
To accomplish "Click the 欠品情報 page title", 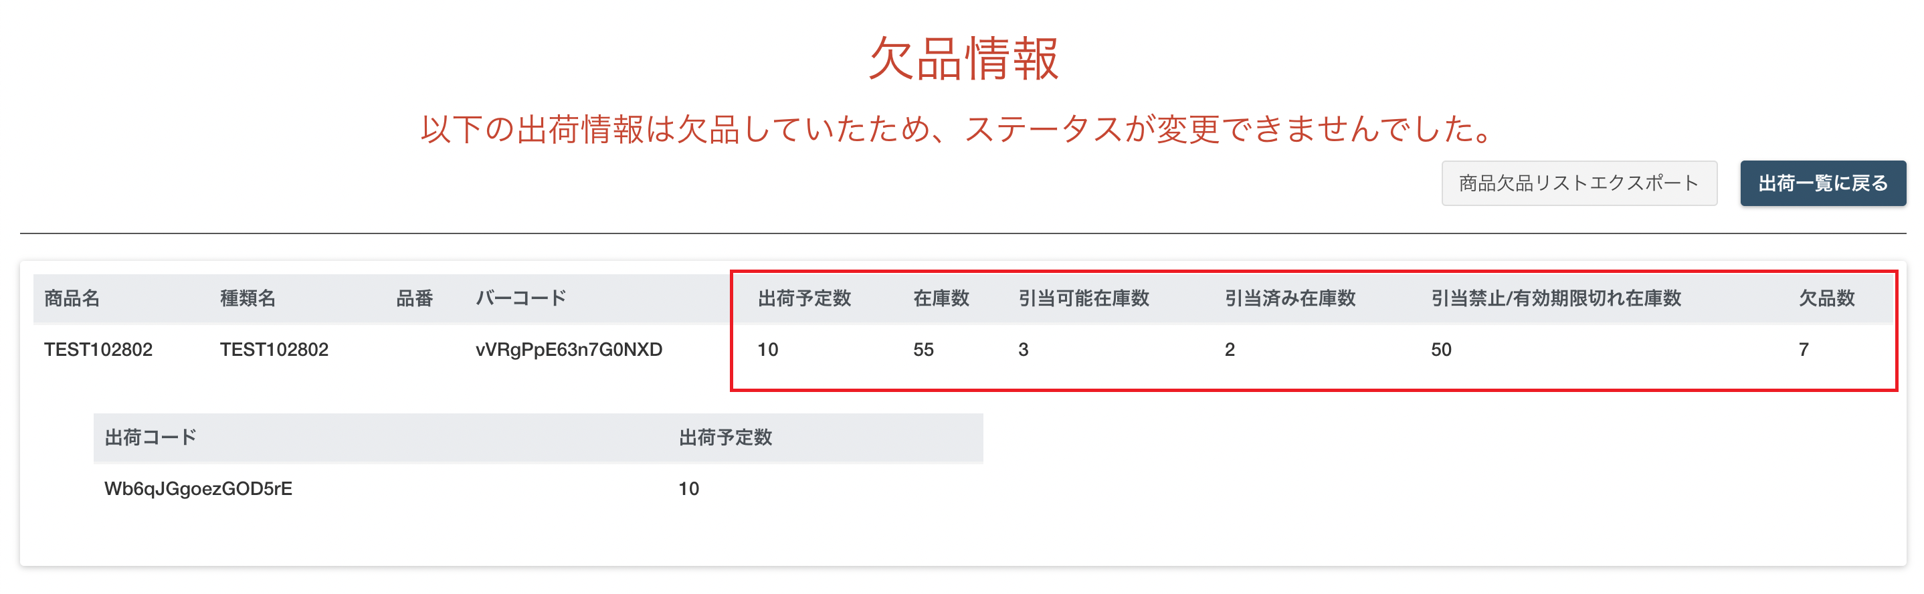I will coord(963,58).
